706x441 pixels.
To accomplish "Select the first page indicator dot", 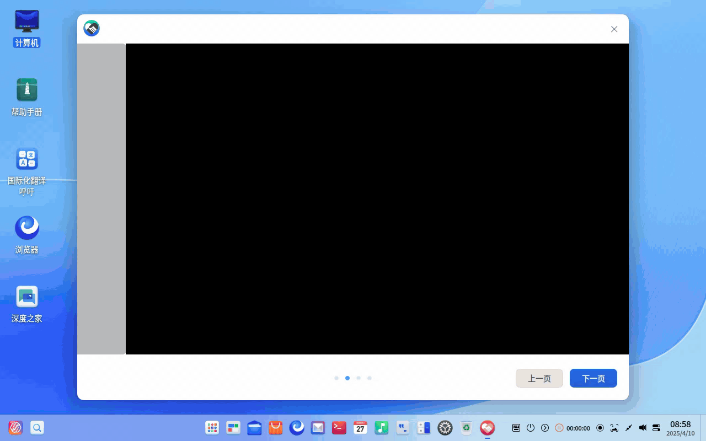I will pyautogui.click(x=336, y=378).
